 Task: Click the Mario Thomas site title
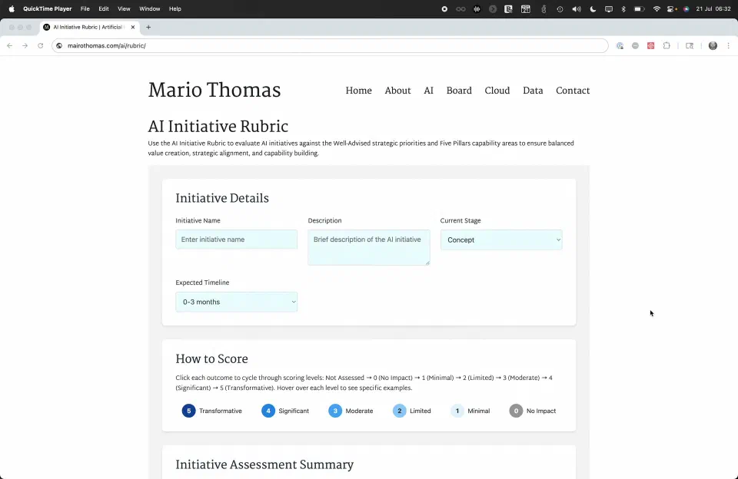coord(214,91)
